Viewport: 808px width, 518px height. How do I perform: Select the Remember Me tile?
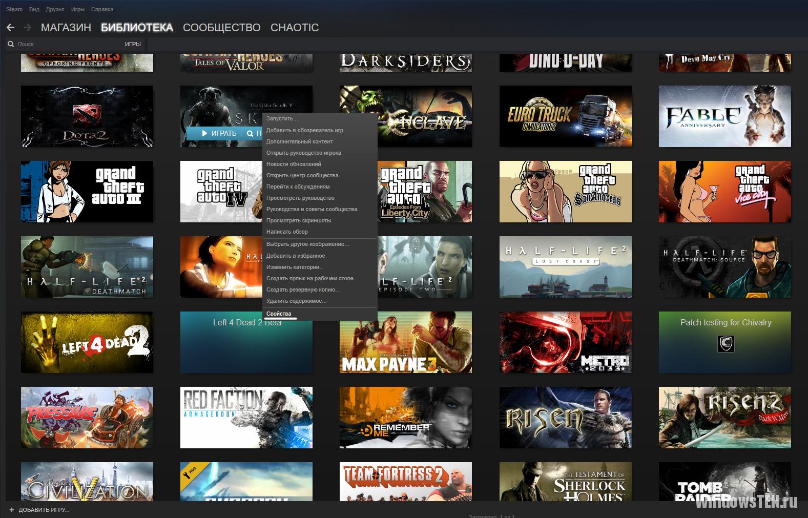pyautogui.click(x=406, y=418)
